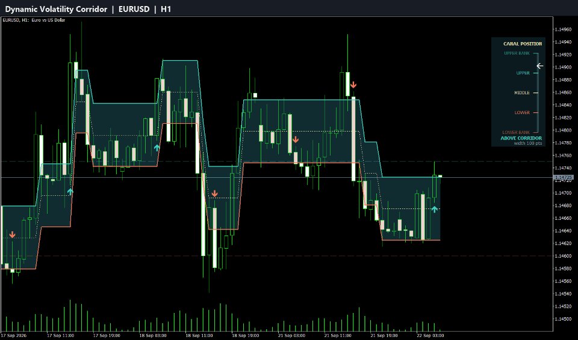Click the red sell arrow near 21 Sep 03:00

pos(296,139)
